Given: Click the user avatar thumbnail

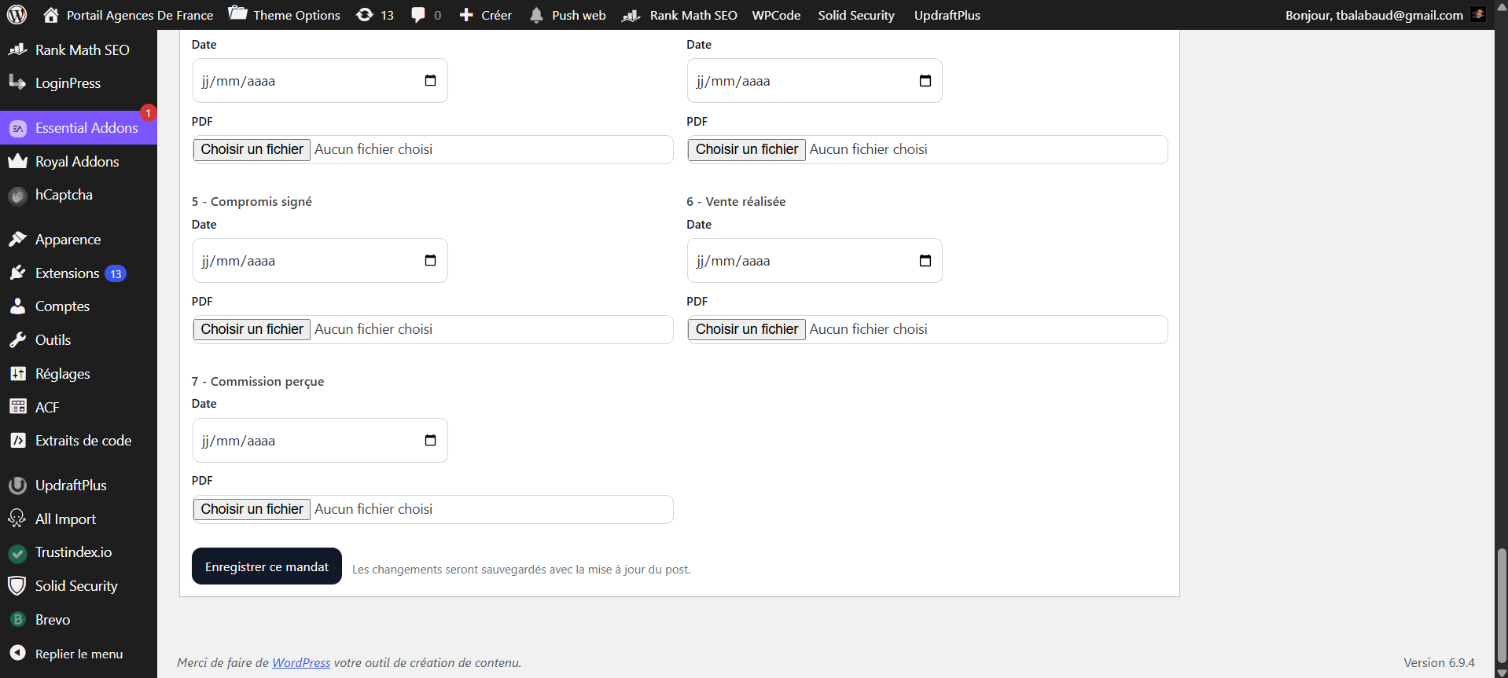Looking at the screenshot, I should coord(1478,14).
